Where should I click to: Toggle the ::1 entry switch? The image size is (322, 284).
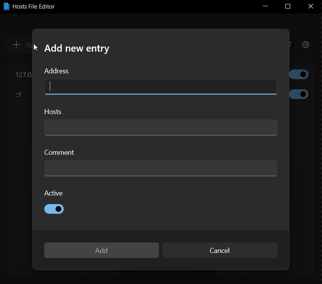click(299, 94)
